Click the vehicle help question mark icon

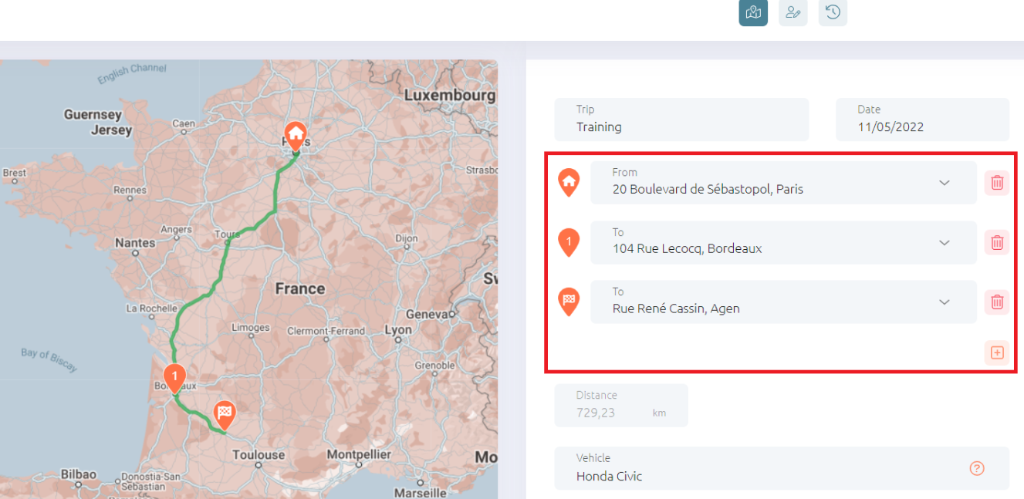(x=977, y=468)
